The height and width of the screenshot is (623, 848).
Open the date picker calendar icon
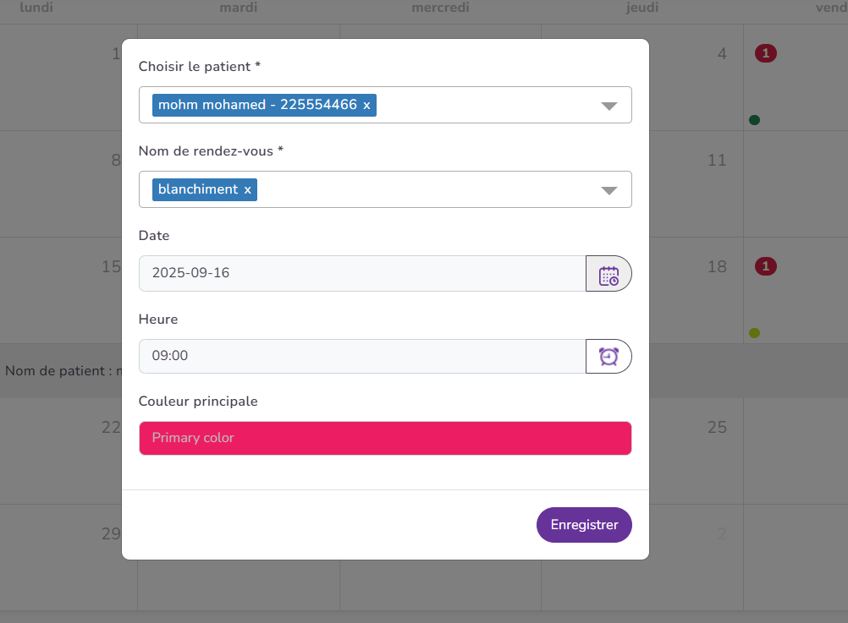point(608,274)
